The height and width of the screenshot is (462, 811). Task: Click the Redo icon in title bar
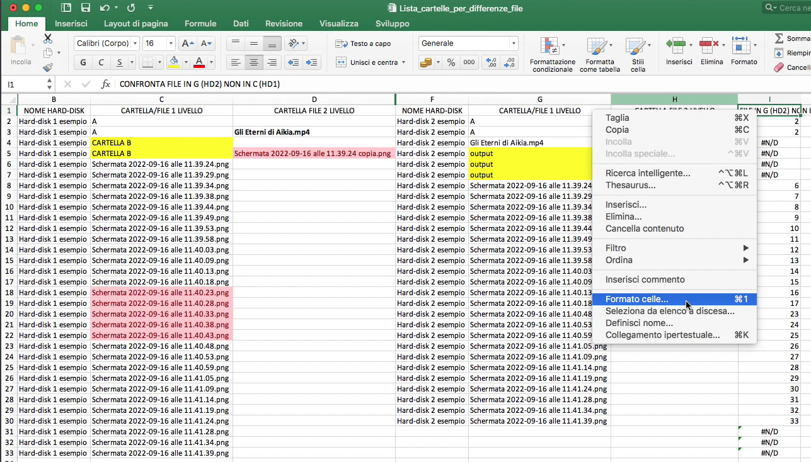point(131,8)
